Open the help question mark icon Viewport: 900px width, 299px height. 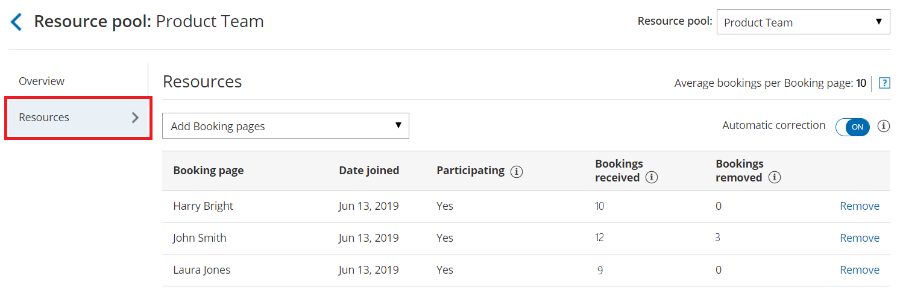coord(884,83)
